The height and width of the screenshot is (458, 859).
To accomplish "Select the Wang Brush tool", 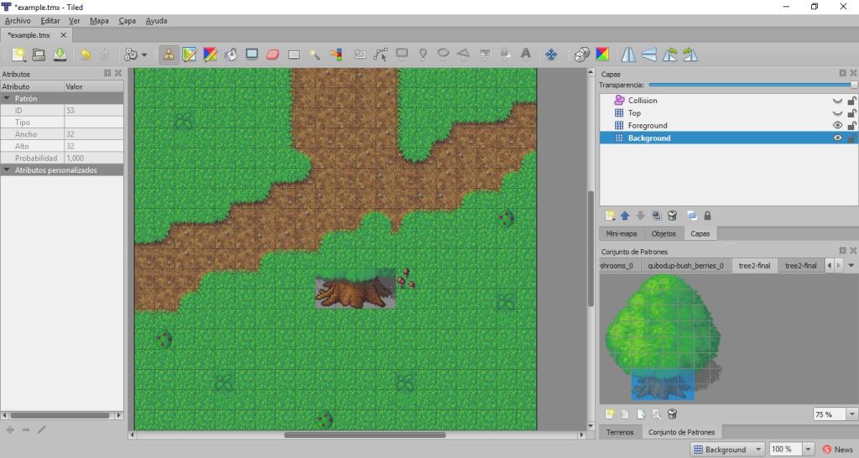I will tap(210, 55).
